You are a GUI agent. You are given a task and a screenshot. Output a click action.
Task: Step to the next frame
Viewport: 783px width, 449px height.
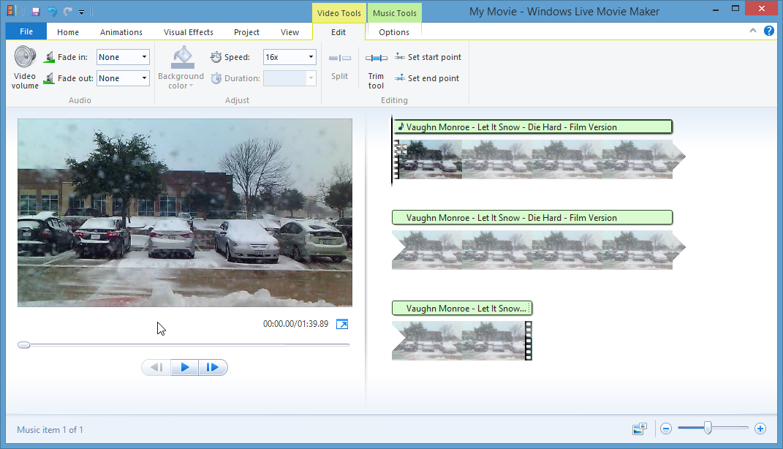tap(213, 367)
